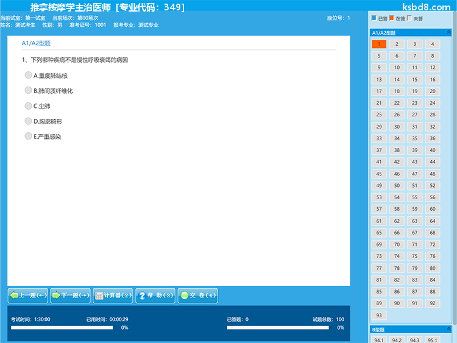Click the 考试时间 1:30:00 label
Viewport: 457px width, 343px height.
pos(30,319)
